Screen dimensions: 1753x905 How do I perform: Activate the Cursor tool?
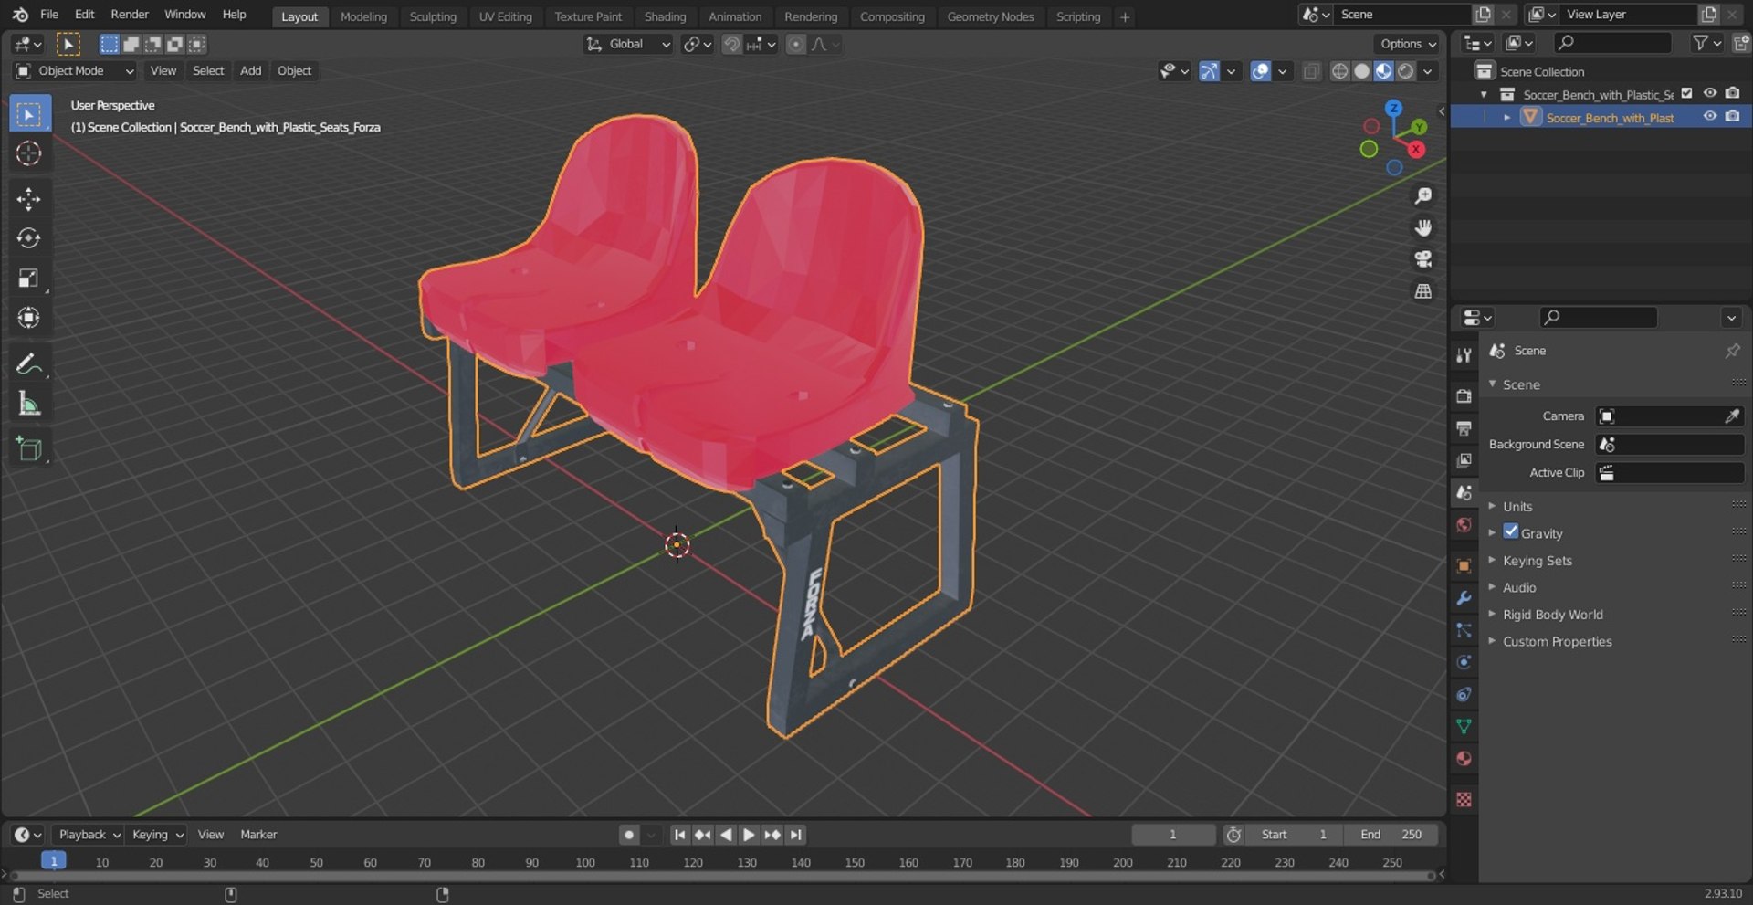click(29, 153)
